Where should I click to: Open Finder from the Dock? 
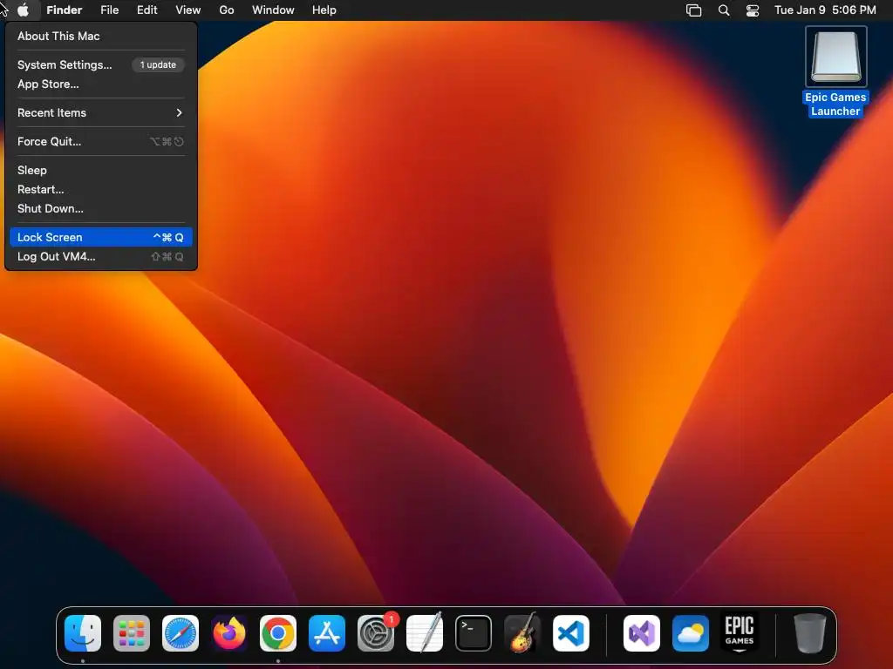pyautogui.click(x=83, y=633)
